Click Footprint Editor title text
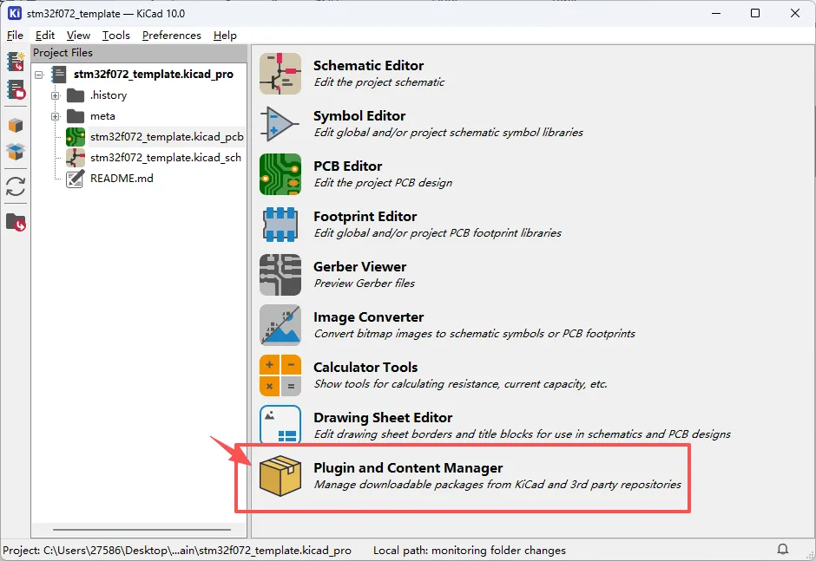Image resolution: width=816 pixels, height=561 pixels. pyautogui.click(x=365, y=216)
